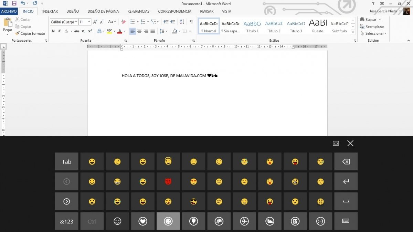Viewport: 413px width, 232px height.
Task: Toggle the smiley emoji keyboard key
Action: [117, 221]
